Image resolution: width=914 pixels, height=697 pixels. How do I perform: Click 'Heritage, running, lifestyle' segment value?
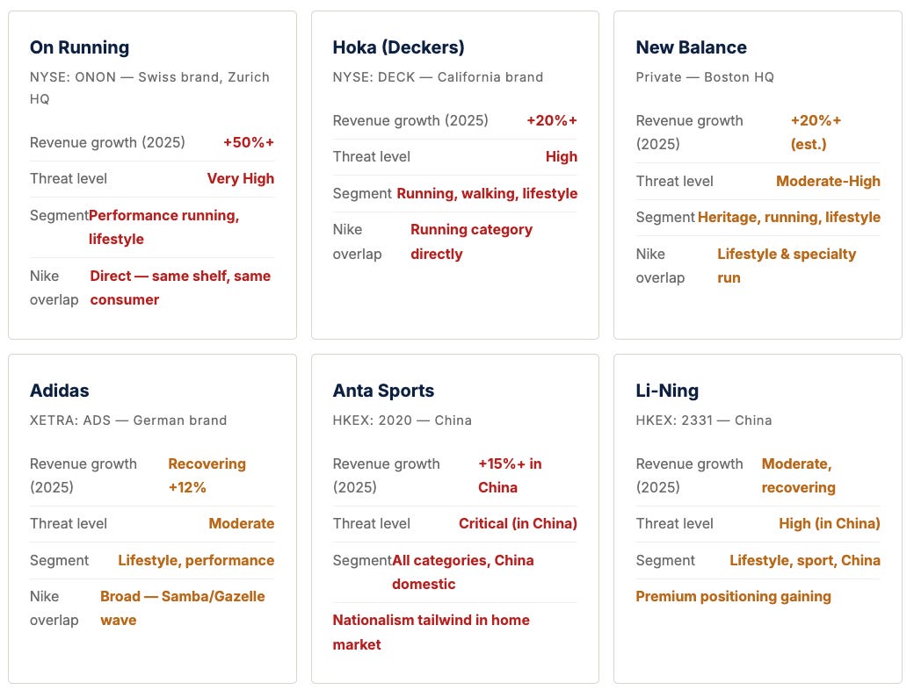tap(789, 217)
